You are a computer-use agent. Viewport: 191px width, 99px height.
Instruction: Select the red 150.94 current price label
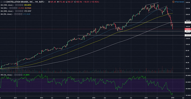188,29
